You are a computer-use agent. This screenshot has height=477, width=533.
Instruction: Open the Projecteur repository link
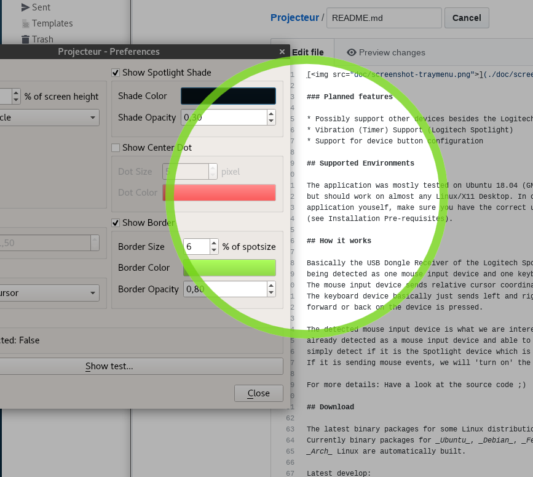294,18
